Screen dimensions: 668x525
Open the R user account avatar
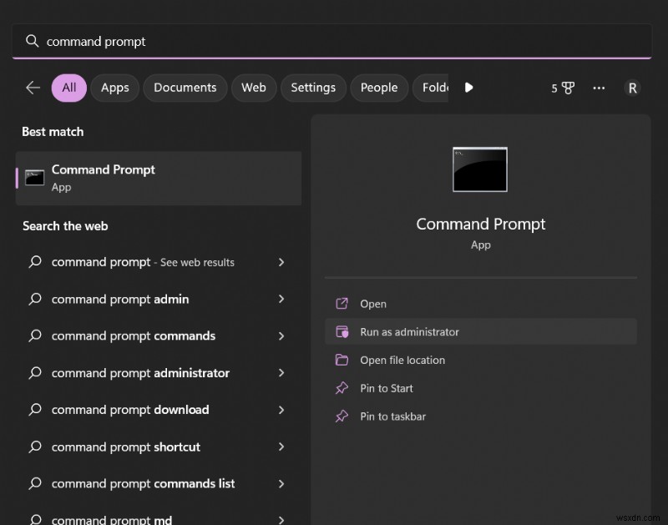point(632,88)
